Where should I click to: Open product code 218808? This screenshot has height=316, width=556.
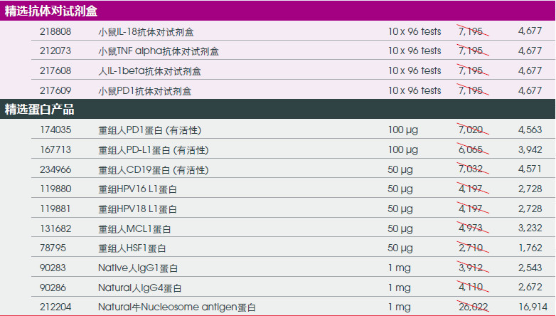56,31
